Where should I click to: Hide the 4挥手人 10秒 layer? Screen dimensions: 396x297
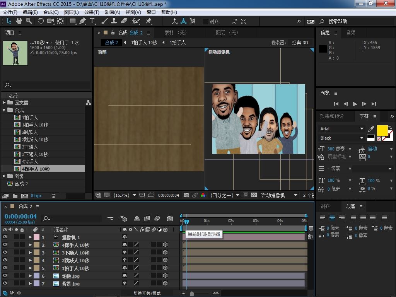point(5,244)
